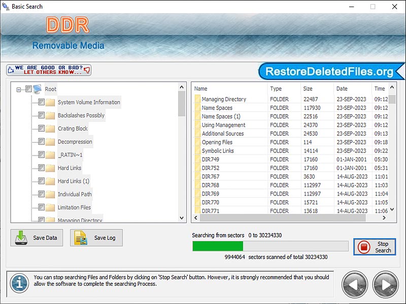The width and height of the screenshot is (406, 304).
Task: Click the forward navigation arrow button
Action: [x=385, y=284]
